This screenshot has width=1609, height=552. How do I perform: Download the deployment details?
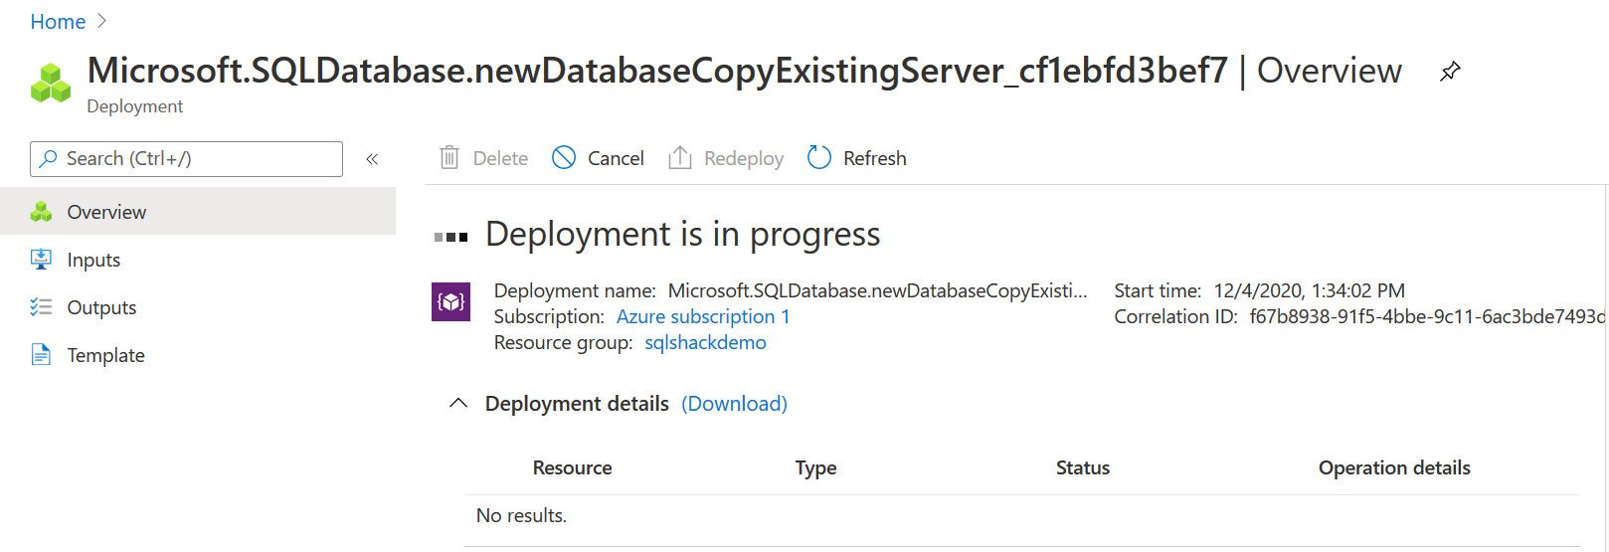(x=734, y=403)
